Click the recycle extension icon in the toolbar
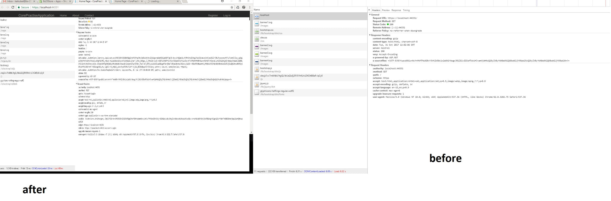Viewport: 611px width, 201px height. [238, 7]
